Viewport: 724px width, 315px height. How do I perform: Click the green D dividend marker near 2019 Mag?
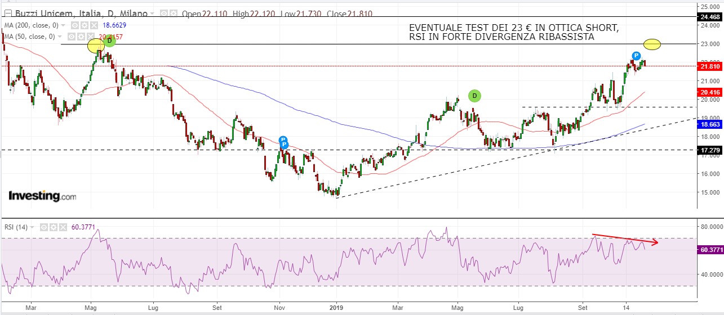click(x=474, y=96)
